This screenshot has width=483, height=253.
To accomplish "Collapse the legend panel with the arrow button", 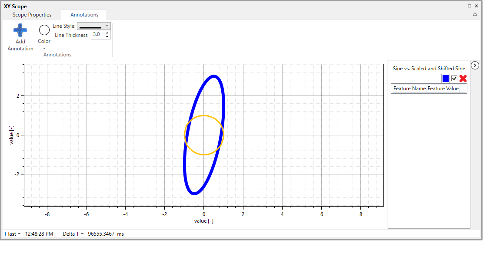I will 475,65.
